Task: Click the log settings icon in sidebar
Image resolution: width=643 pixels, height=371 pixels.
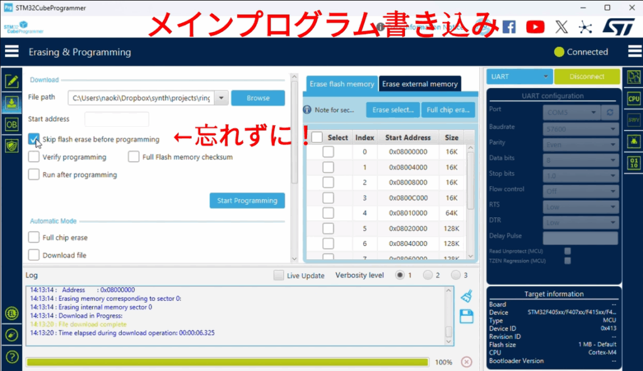Action: coord(12,335)
